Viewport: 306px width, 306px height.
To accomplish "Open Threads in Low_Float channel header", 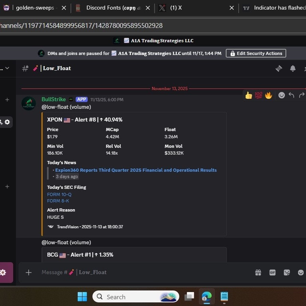I will 279,69.
